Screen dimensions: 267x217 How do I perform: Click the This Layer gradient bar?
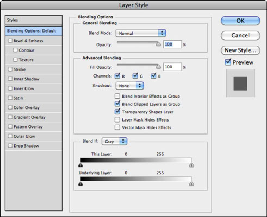tap(136, 160)
